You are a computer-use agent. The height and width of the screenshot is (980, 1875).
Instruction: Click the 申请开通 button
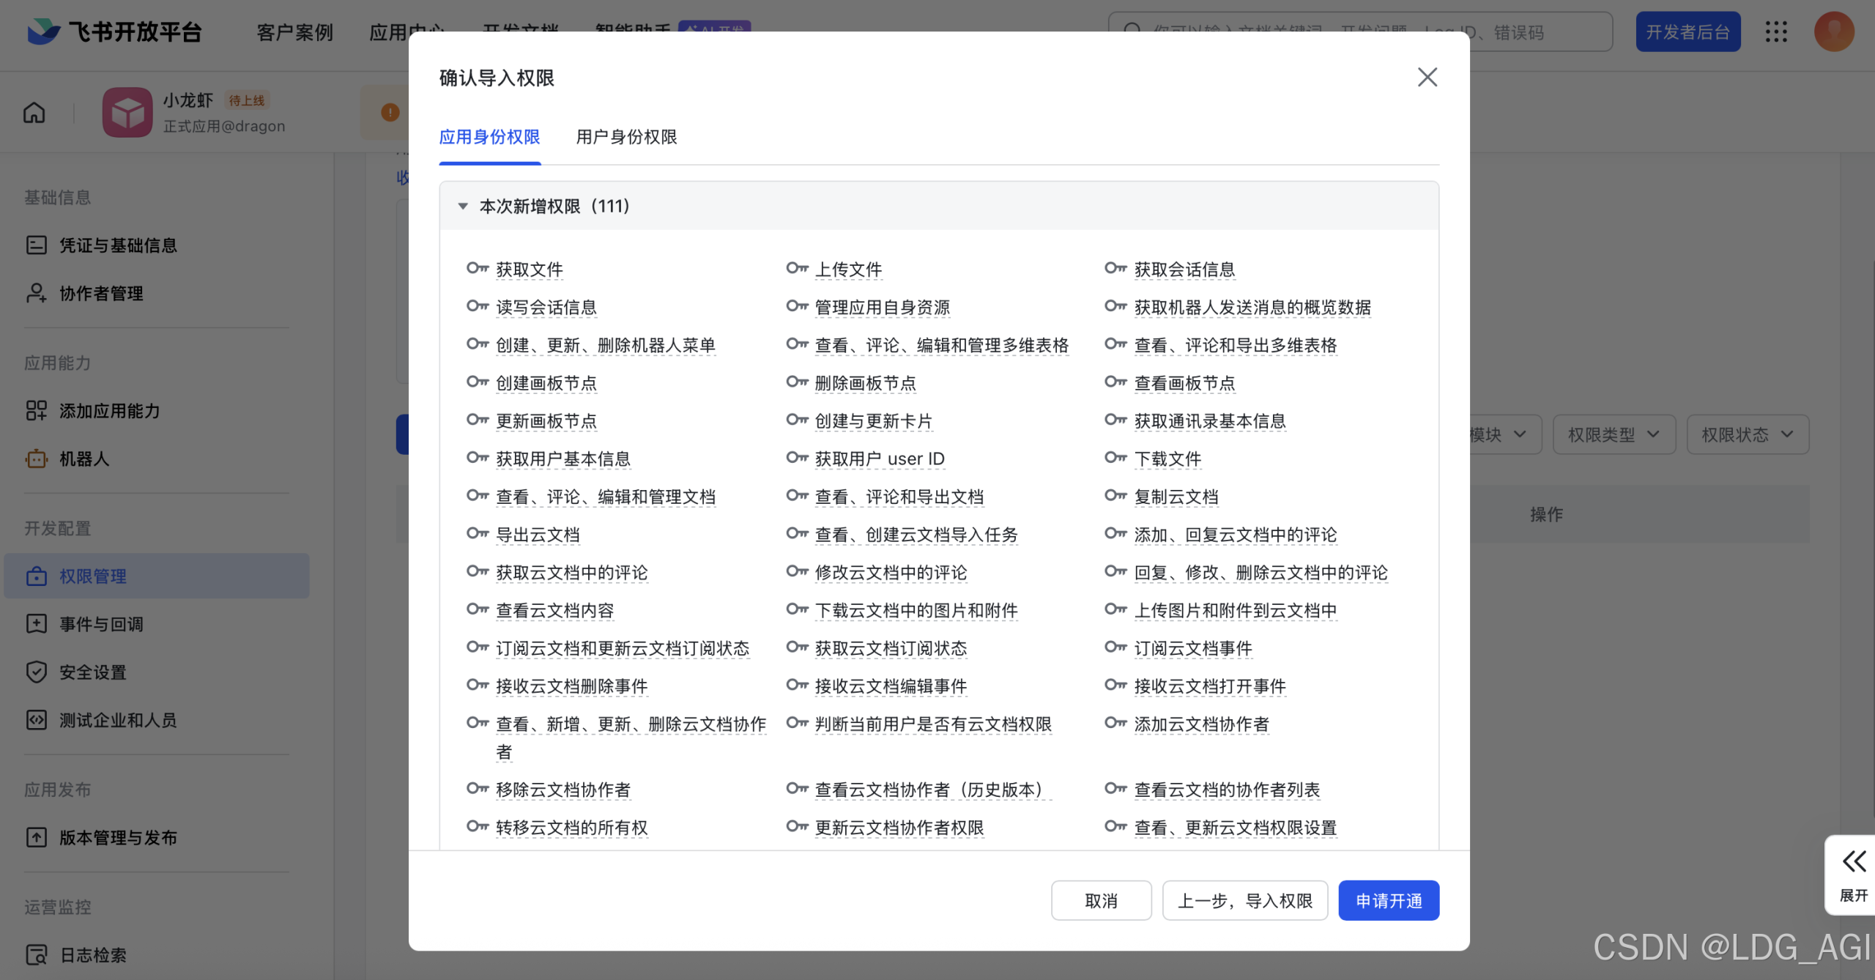1388,900
